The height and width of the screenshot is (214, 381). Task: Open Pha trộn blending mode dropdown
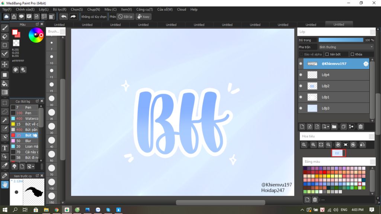coord(346,47)
